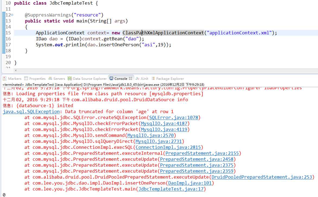Open SQLError.java:1078 stack trace link
Viewport: 318px width, 197px height.
[174, 117]
